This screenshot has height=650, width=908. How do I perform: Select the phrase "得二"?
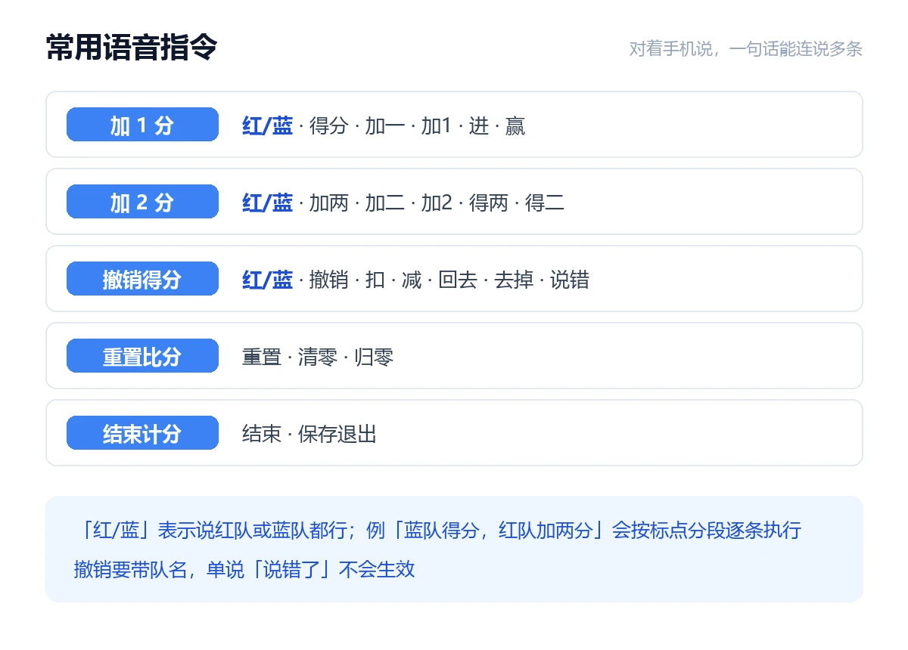545,203
